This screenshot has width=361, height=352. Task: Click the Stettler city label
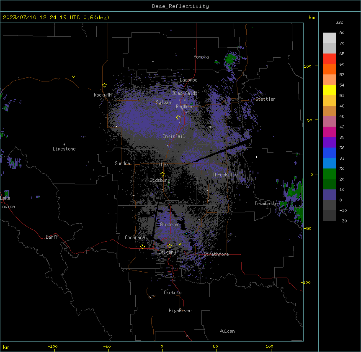click(265, 99)
